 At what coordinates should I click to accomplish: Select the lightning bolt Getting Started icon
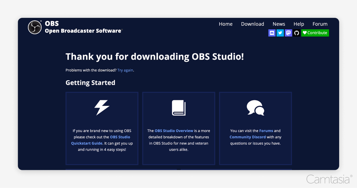click(102, 107)
